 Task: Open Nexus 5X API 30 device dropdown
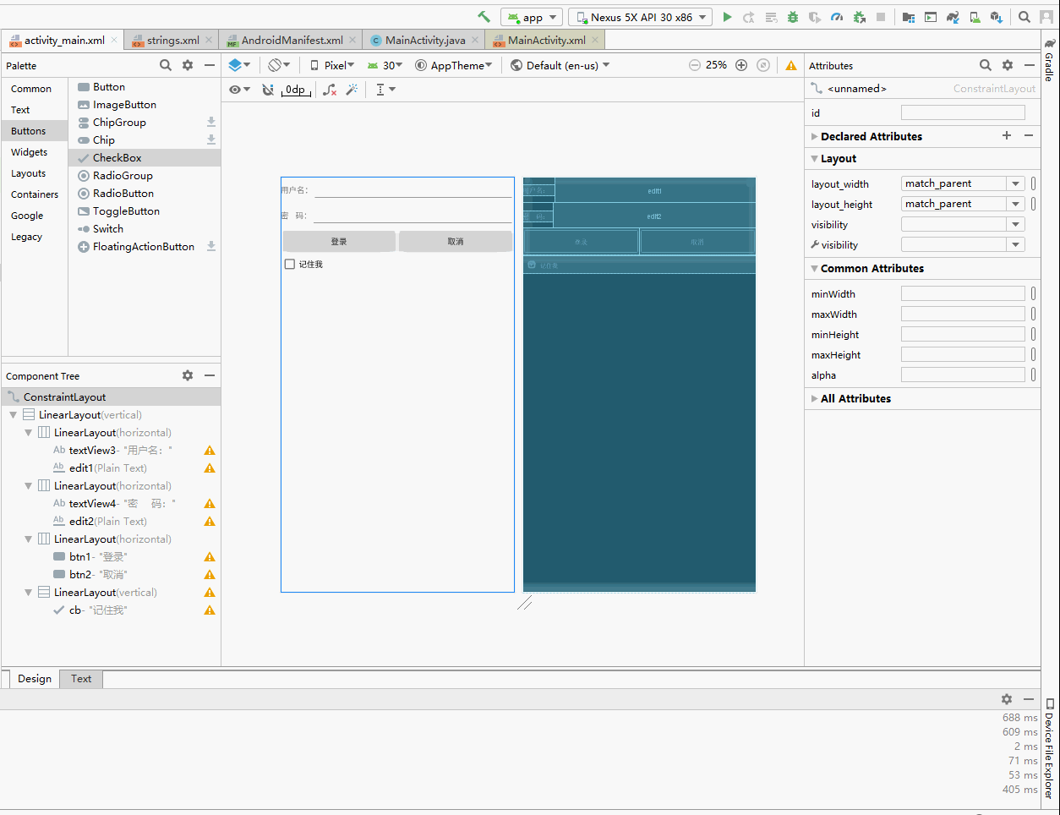(640, 17)
